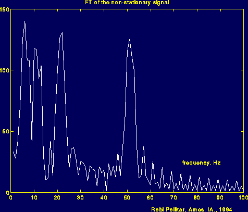The width and height of the screenshot is (248, 212).
Task: Click the tallest spectrum peak near 5 Hz
Action: 24,21
